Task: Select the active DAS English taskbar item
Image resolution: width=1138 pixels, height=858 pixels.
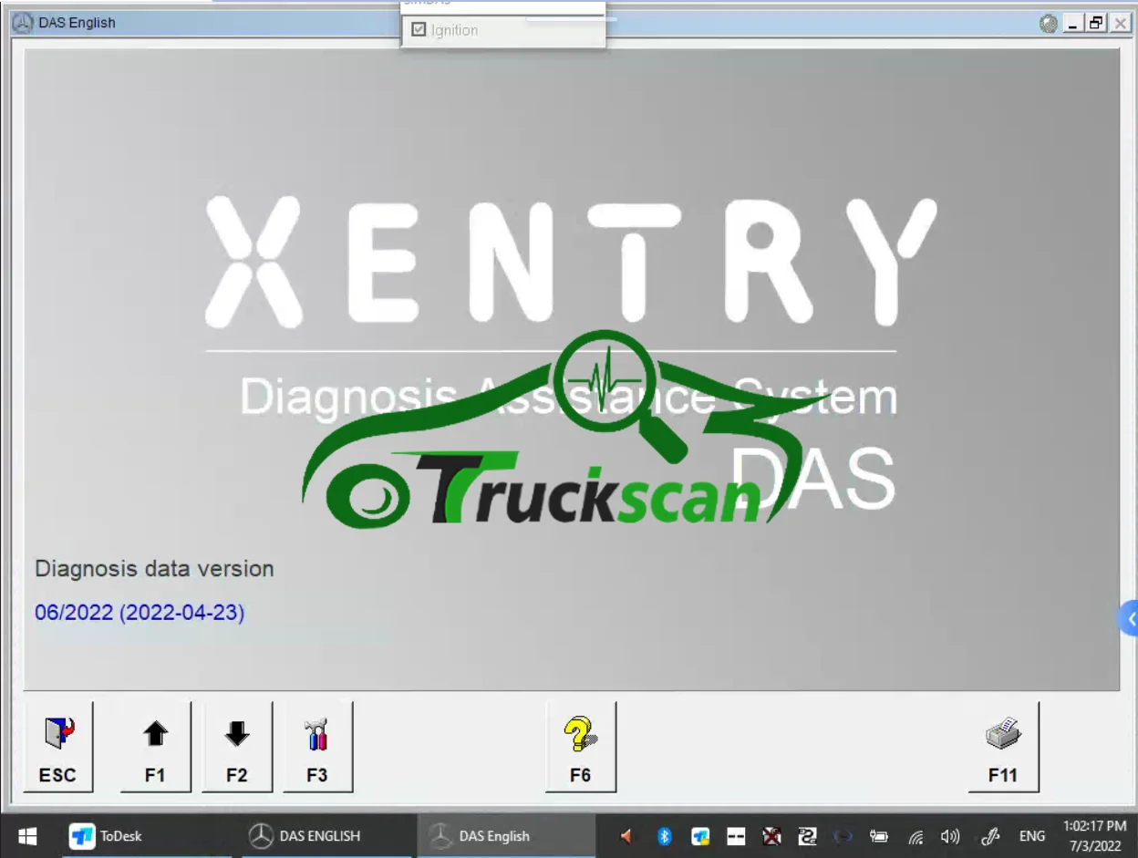Action: coord(505,836)
